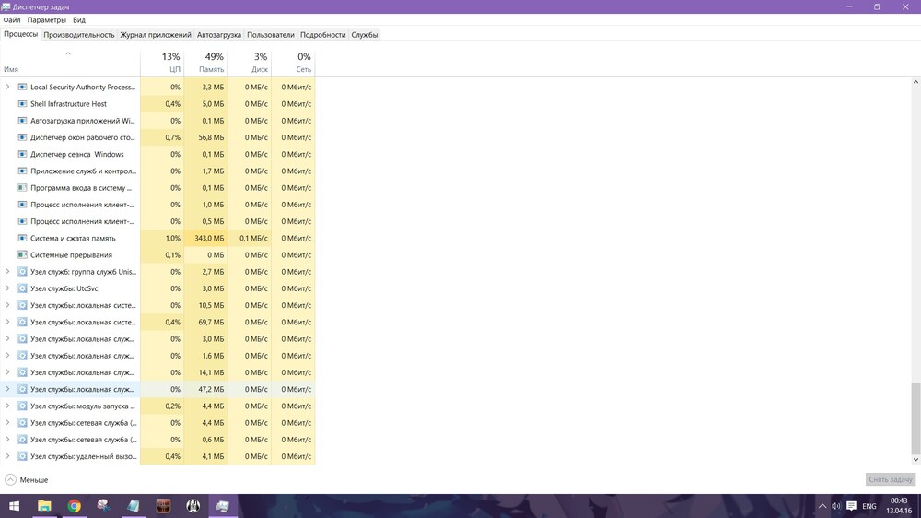Open the Action Center notification icon
This screenshot has width=921, height=518.
tap(851, 506)
